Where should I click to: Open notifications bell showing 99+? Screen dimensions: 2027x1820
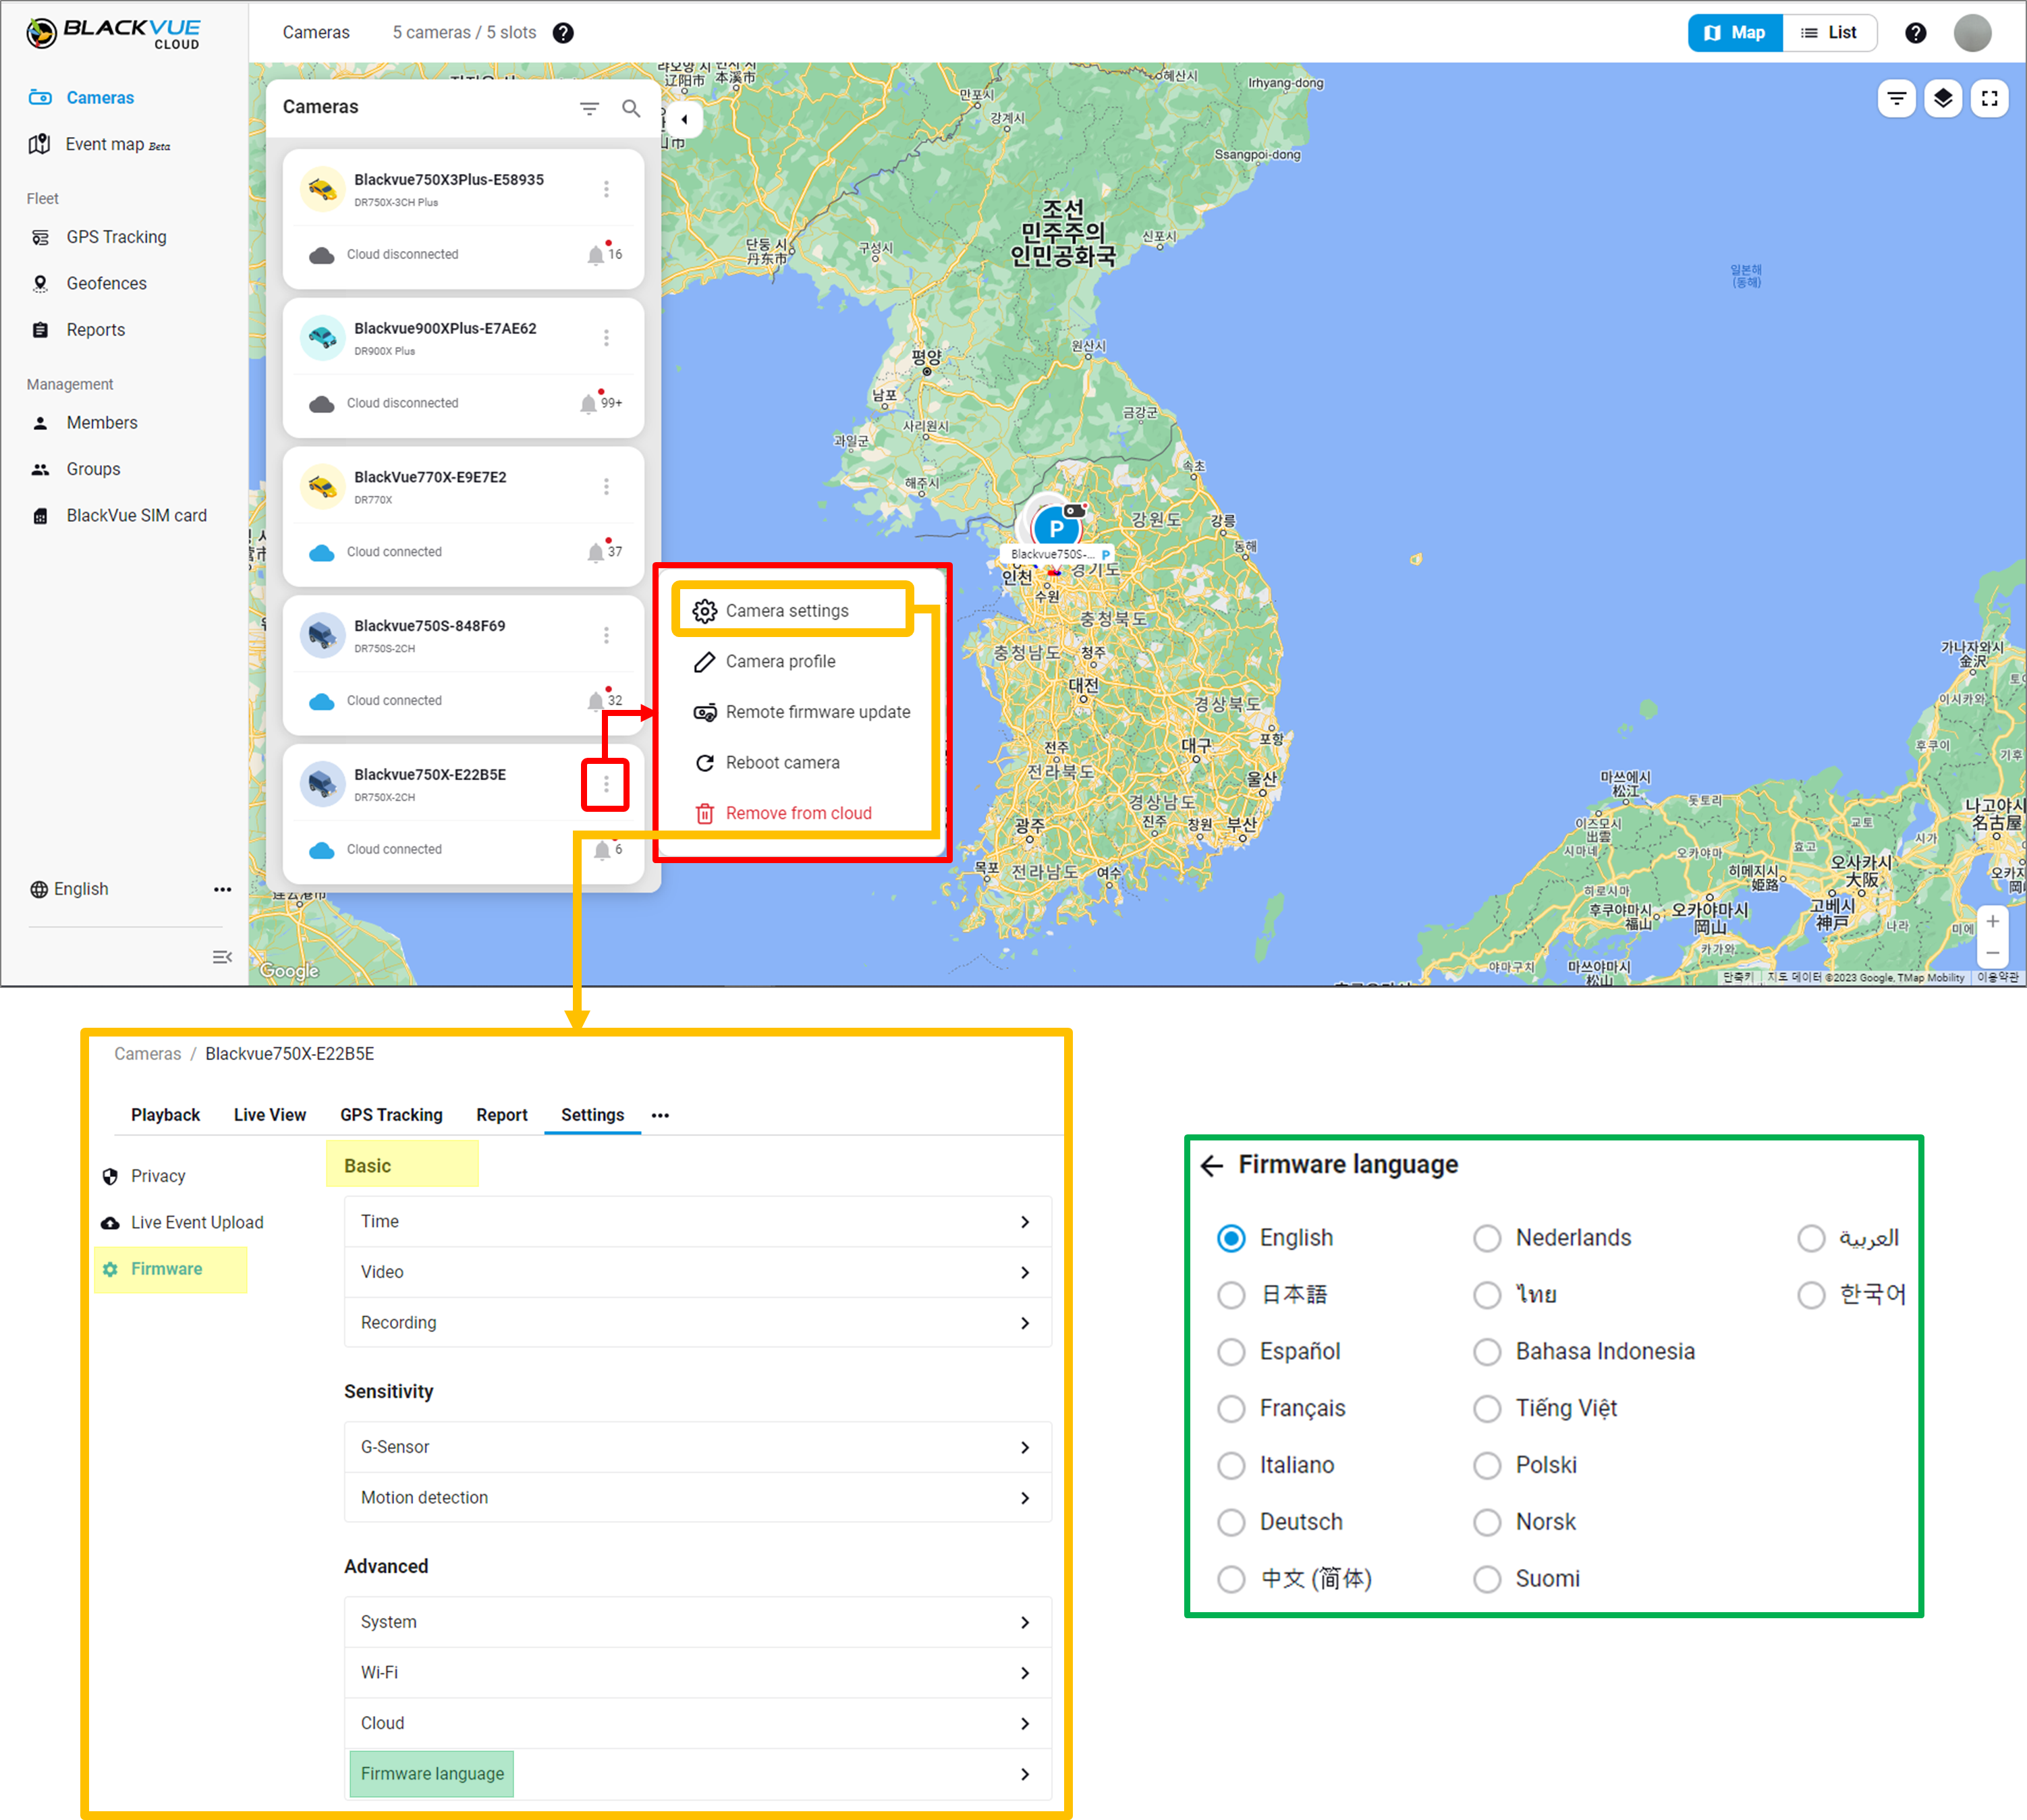click(x=589, y=403)
